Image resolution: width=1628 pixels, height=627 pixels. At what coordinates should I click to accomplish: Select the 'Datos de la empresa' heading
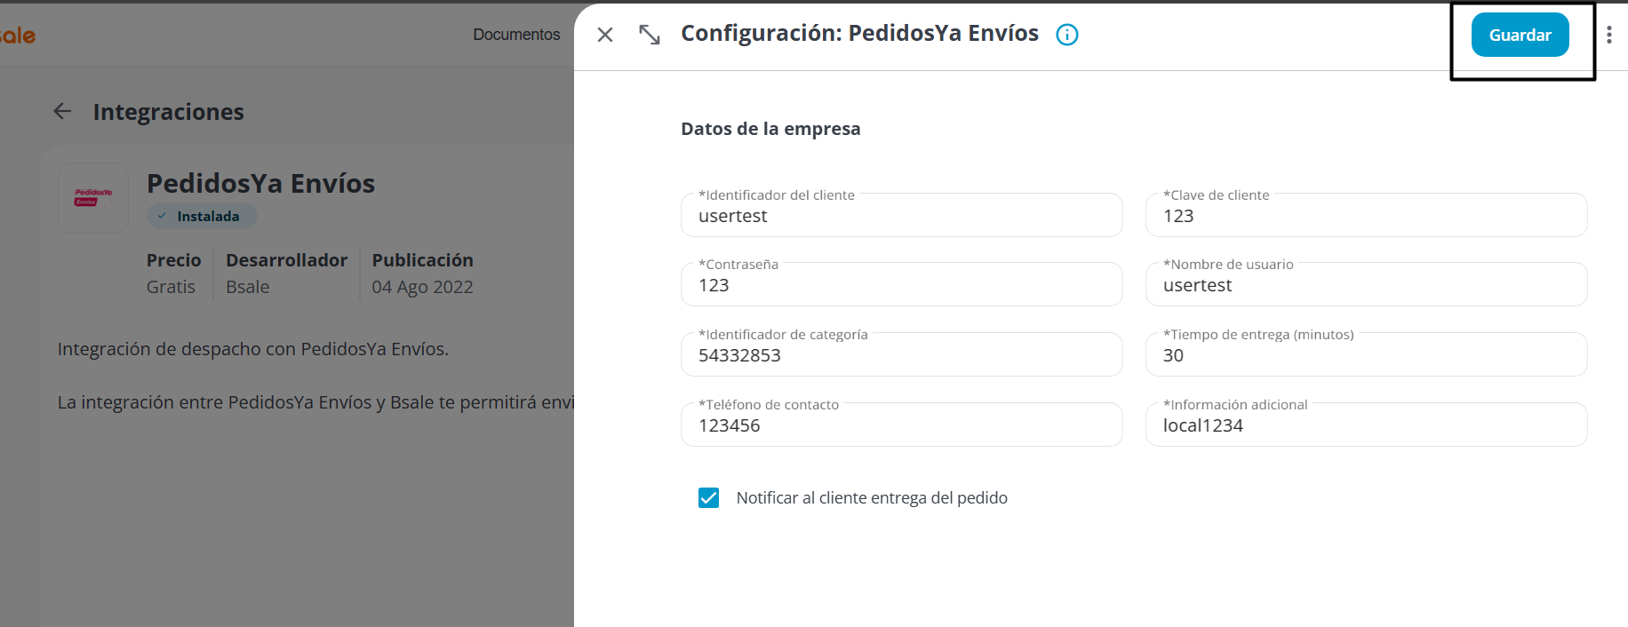(770, 129)
